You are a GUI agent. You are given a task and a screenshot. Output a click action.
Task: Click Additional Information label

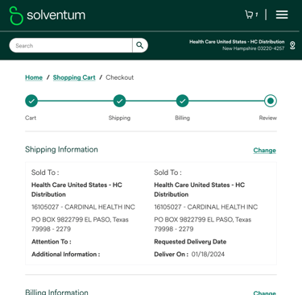pos(66,254)
